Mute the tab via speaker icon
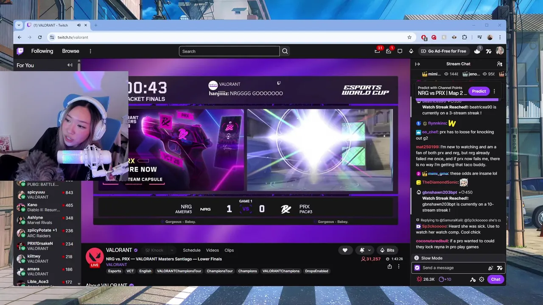The width and height of the screenshot is (543, 305). click(78, 25)
